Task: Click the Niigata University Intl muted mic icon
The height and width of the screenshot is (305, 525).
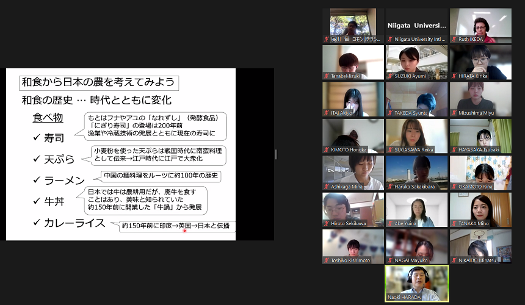Action: coord(390,40)
